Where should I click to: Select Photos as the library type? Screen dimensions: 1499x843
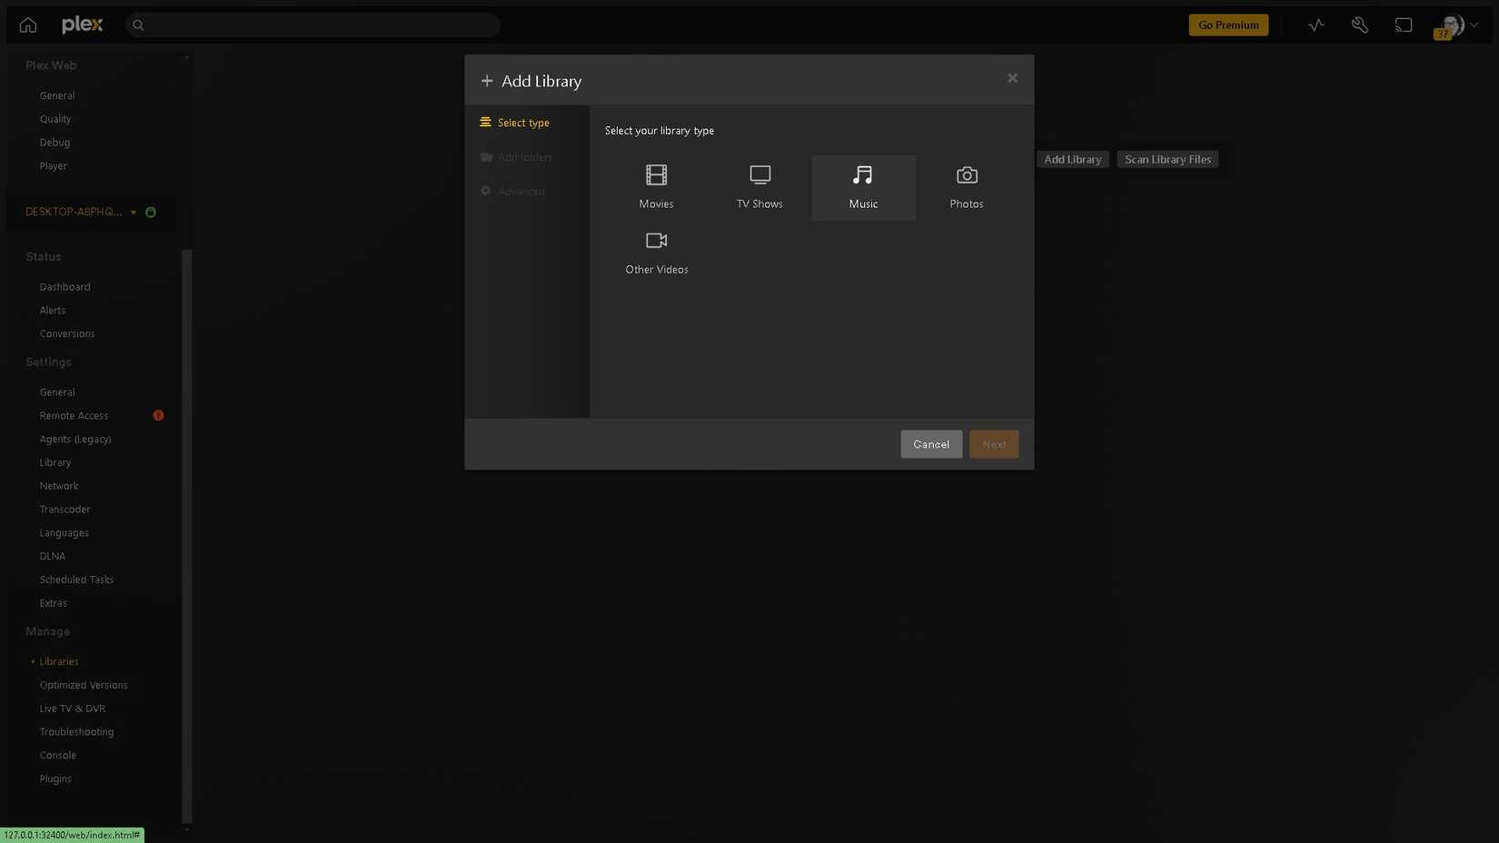(x=966, y=187)
